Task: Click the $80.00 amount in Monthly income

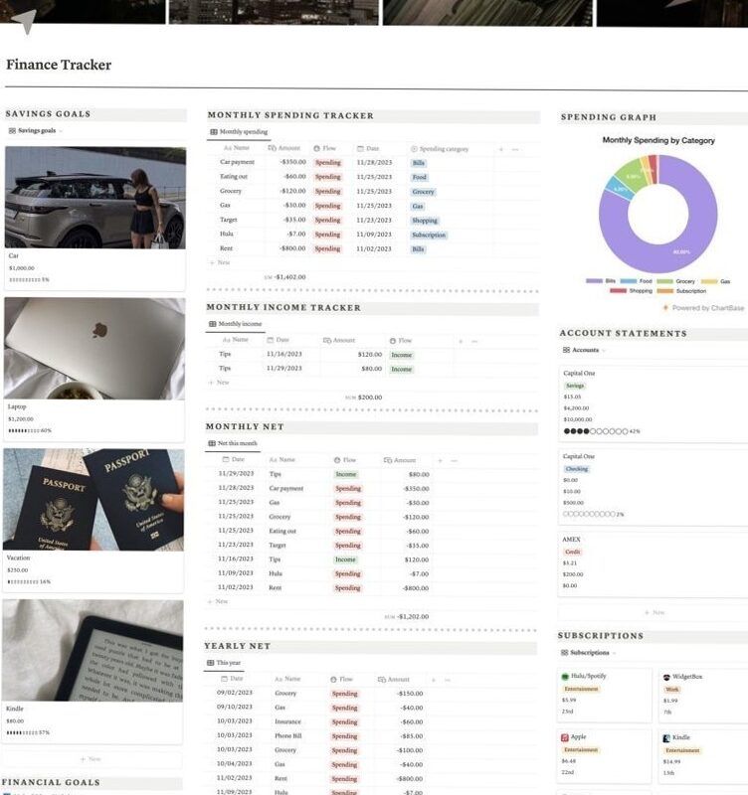Action: [x=371, y=369]
